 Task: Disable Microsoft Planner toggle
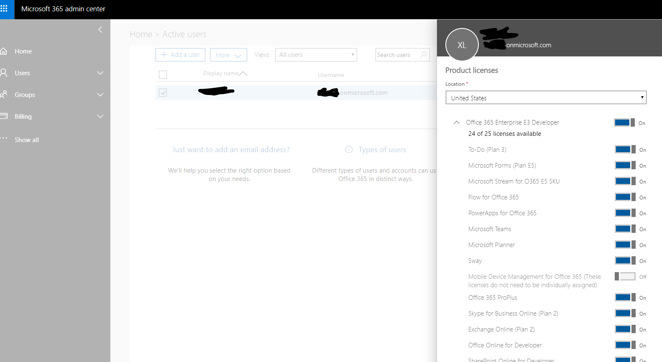point(625,245)
